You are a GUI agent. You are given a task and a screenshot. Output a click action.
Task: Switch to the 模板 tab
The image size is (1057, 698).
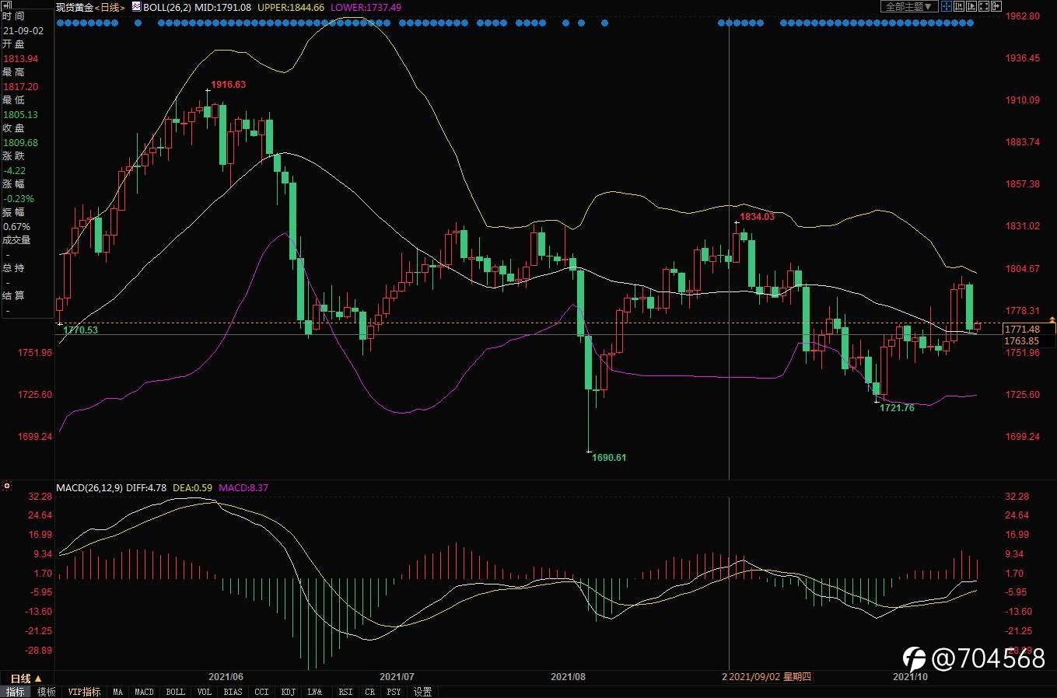46,692
